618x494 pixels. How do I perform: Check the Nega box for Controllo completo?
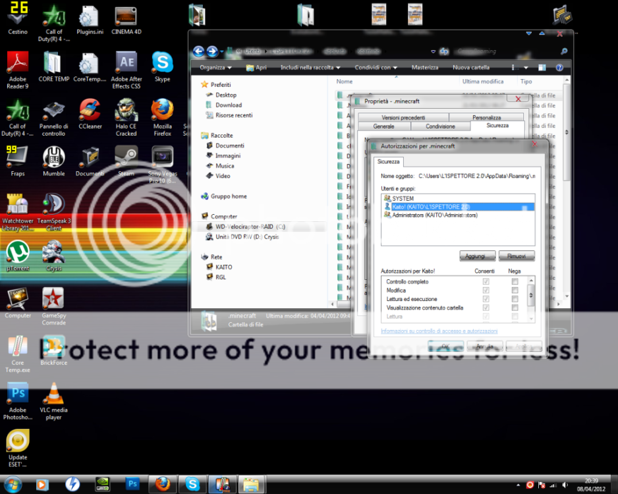(513, 281)
